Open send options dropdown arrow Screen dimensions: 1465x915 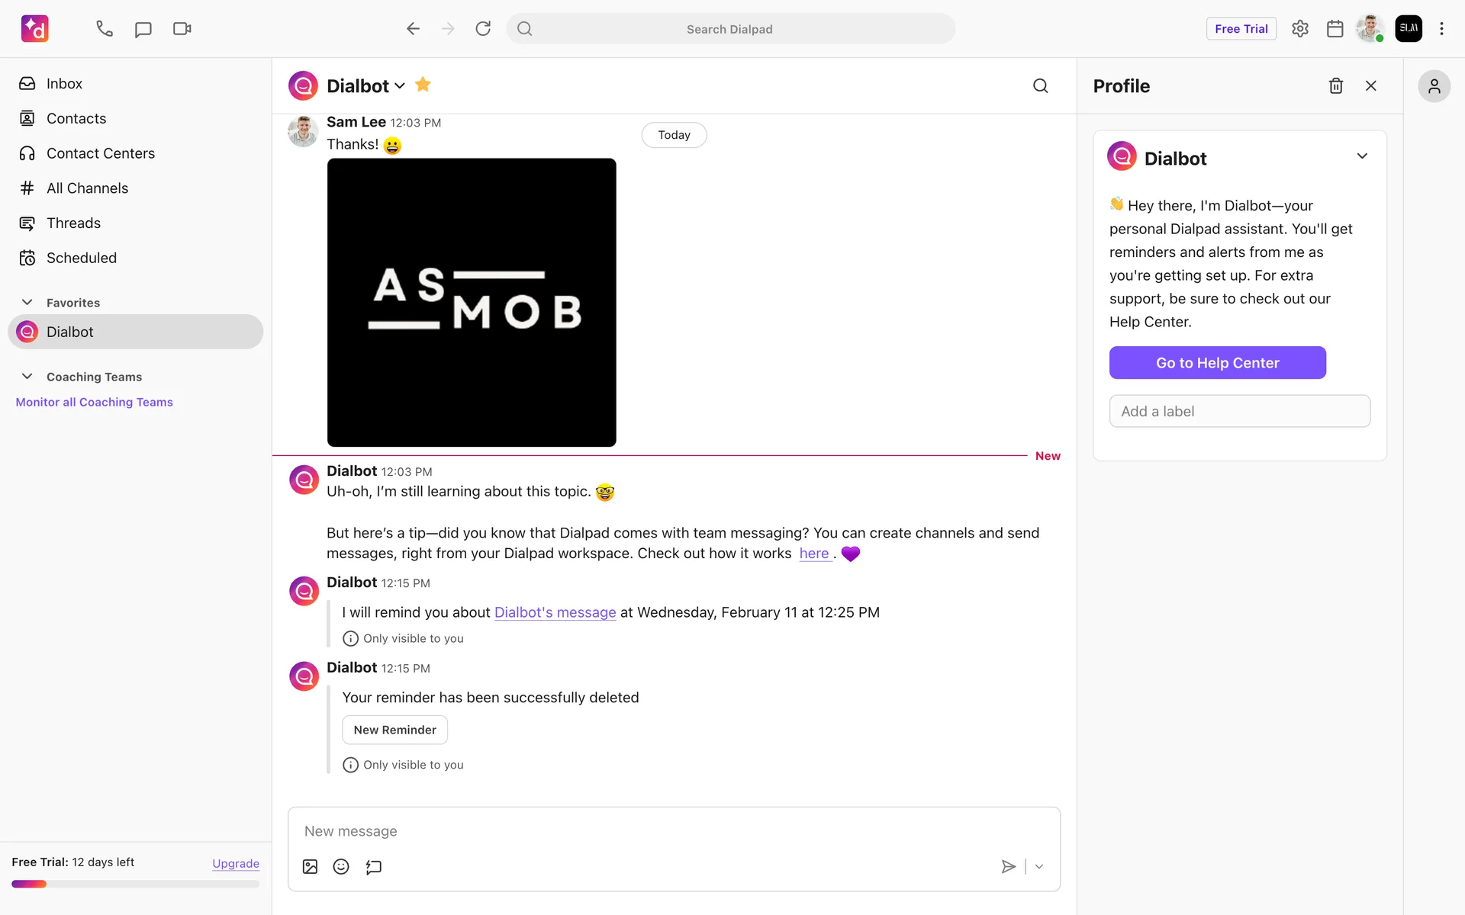(x=1038, y=867)
